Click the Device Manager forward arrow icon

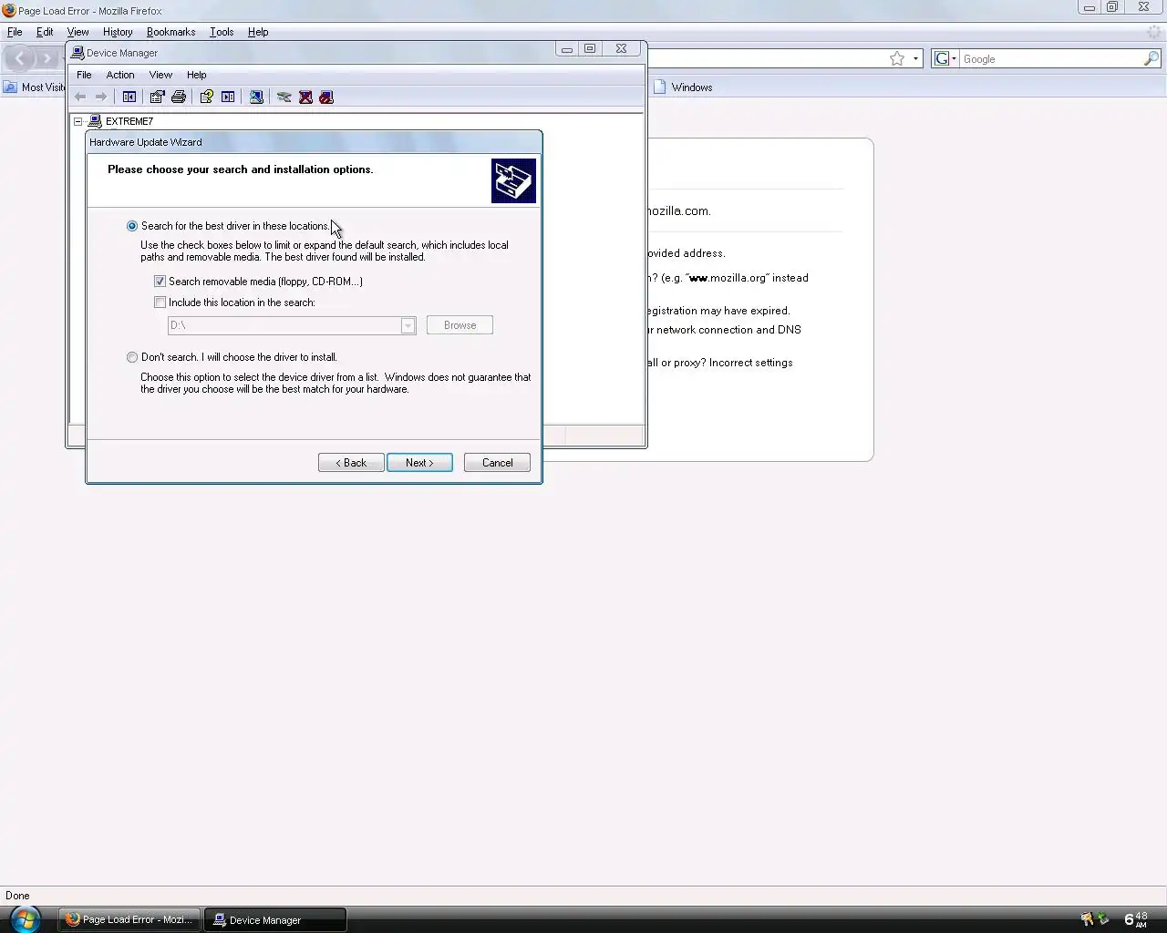tap(101, 97)
